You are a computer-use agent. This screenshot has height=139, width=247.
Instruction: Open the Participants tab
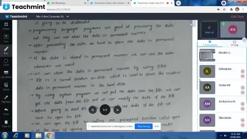tap(210, 43)
